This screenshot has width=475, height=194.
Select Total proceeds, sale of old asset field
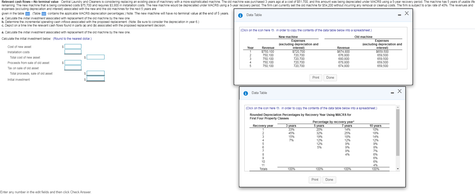coord(96,73)
